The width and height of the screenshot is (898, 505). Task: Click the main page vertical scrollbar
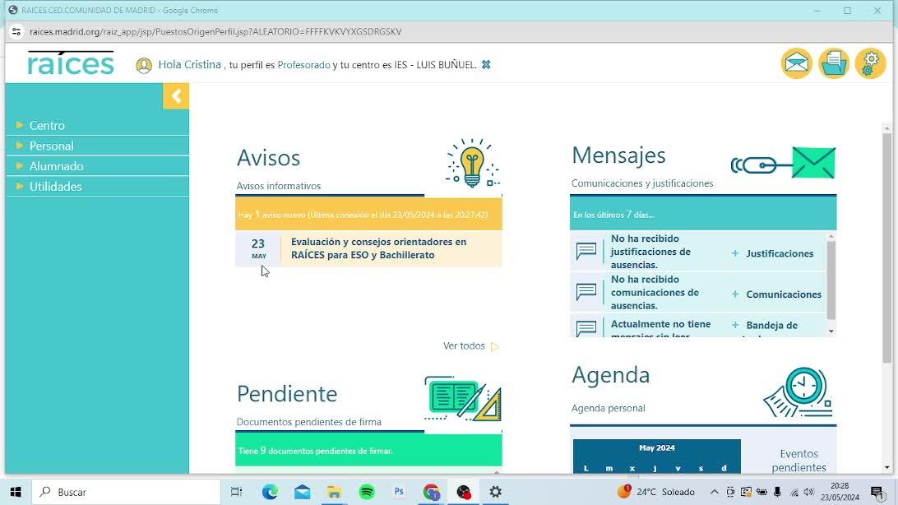886,248
